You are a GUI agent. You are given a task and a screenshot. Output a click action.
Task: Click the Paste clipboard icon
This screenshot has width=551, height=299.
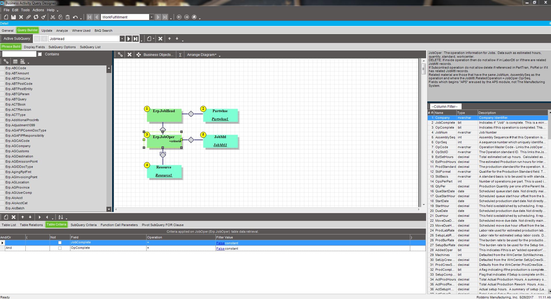click(68, 17)
